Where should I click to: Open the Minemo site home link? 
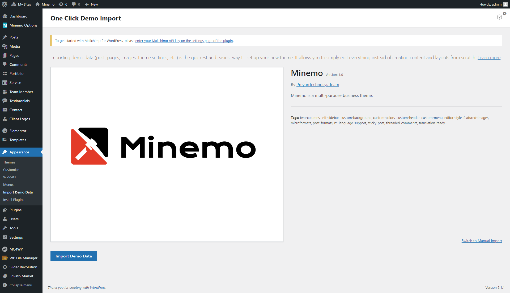click(x=45, y=4)
